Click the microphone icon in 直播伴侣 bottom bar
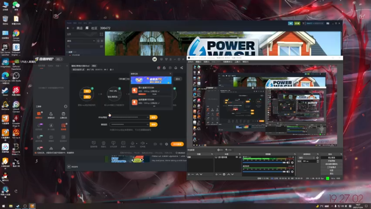 tap(133, 143)
